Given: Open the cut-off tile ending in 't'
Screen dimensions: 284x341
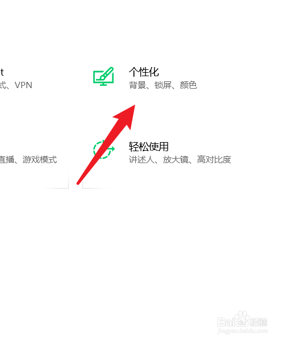Looking at the screenshot, I should (x=2, y=72).
